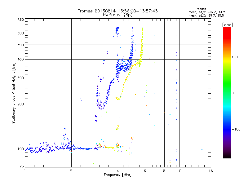
Task: Click the x-axis tick label '4'
Action: 118,171
